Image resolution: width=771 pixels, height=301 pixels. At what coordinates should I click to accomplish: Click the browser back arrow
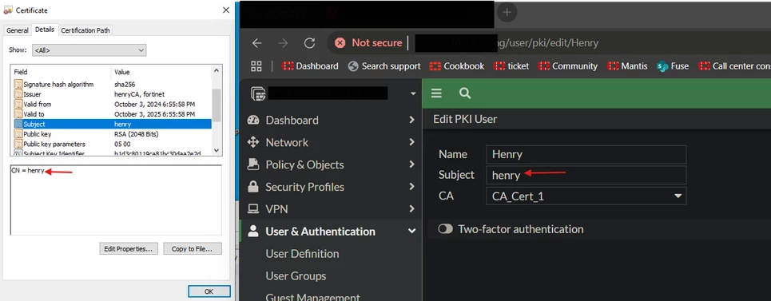click(256, 43)
